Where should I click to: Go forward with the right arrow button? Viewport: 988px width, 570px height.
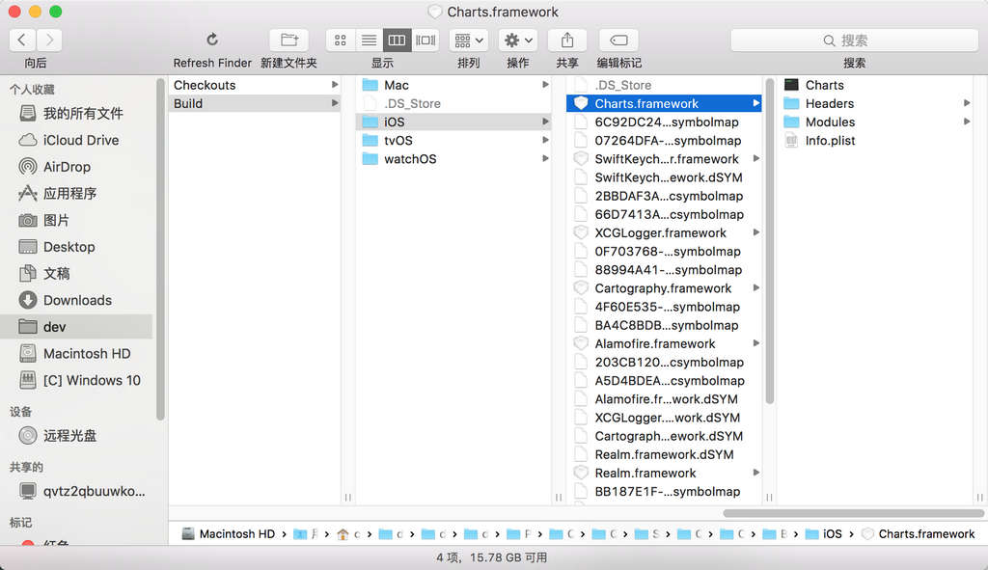coord(49,41)
